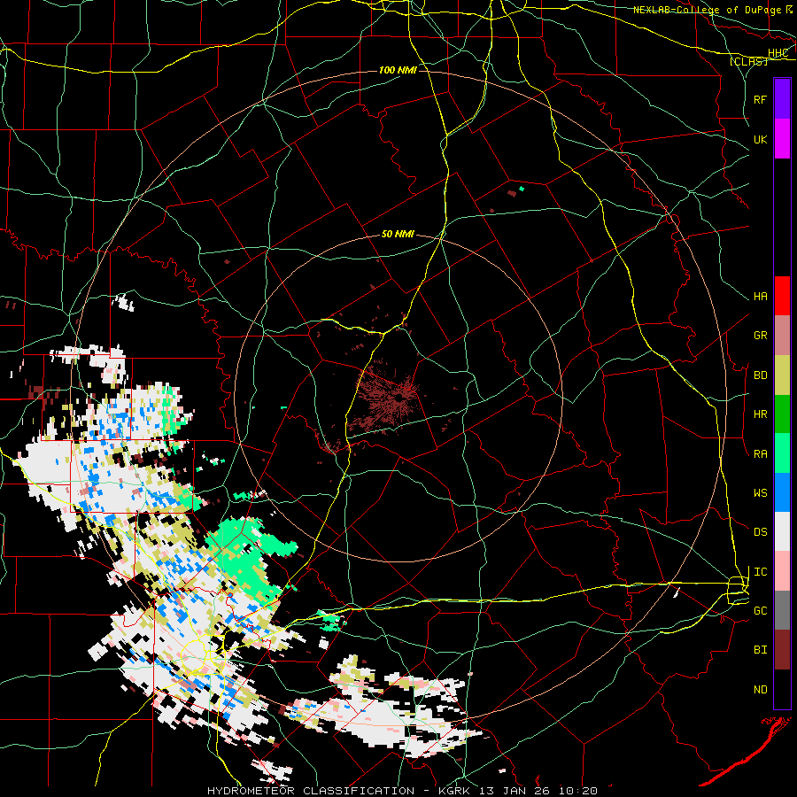Select the GR legend label
The image size is (797, 797).
(x=760, y=336)
